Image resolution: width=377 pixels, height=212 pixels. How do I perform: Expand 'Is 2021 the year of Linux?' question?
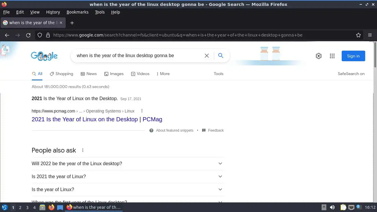pyautogui.click(x=128, y=176)
